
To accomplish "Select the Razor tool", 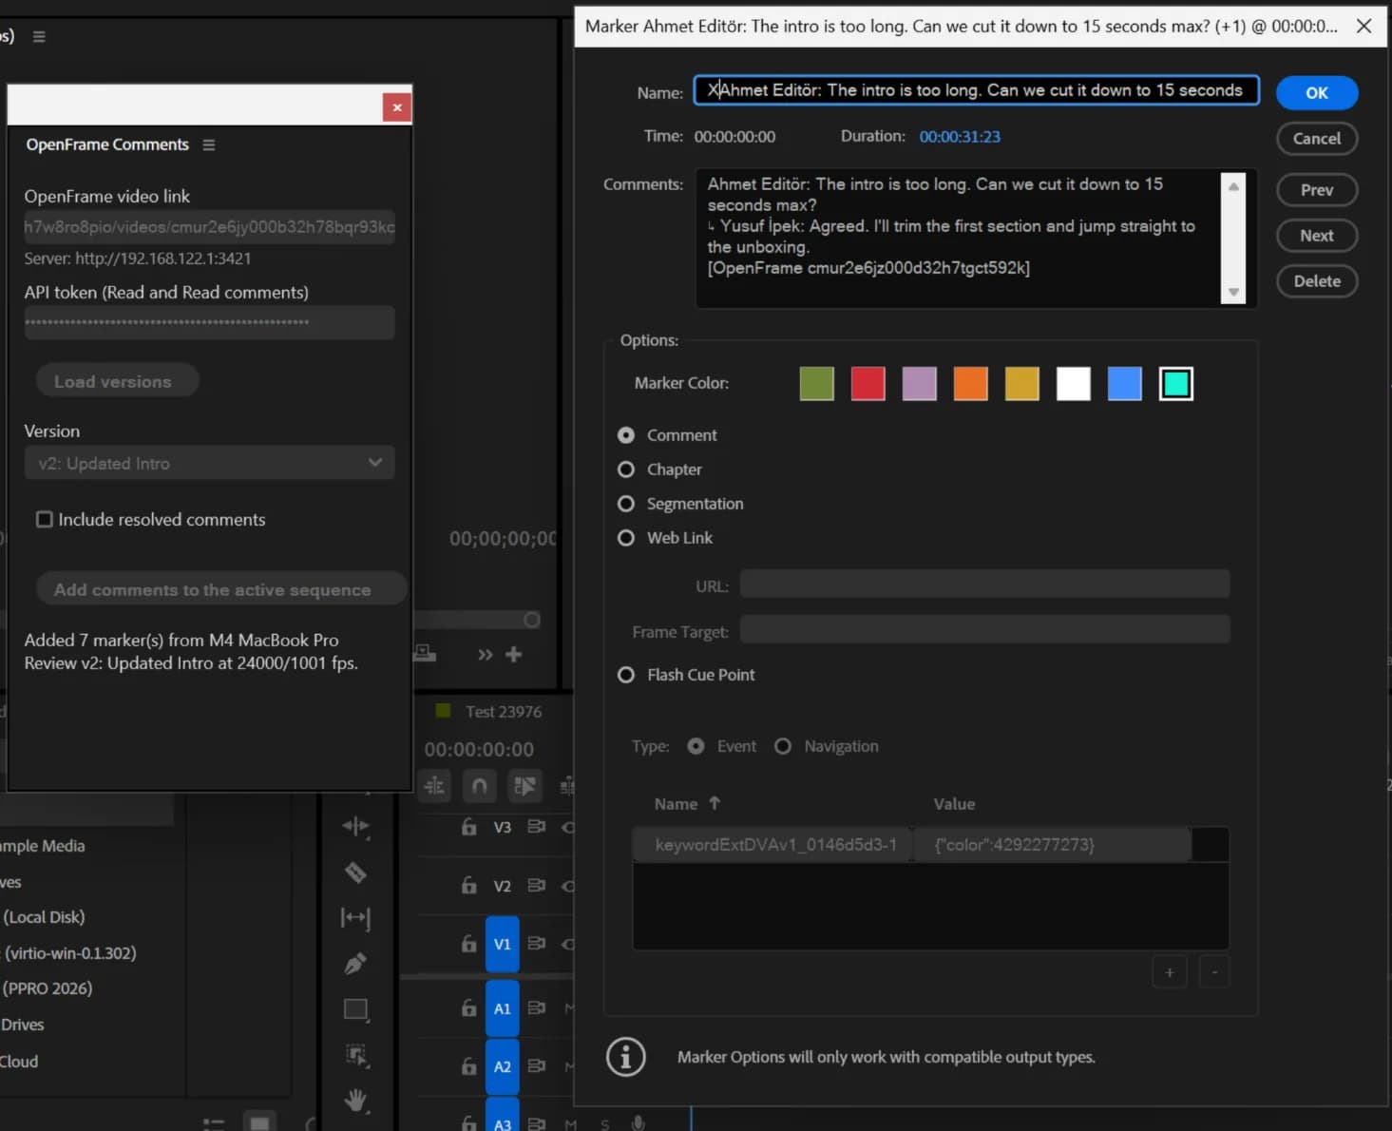I will click(x=355, y=872).
